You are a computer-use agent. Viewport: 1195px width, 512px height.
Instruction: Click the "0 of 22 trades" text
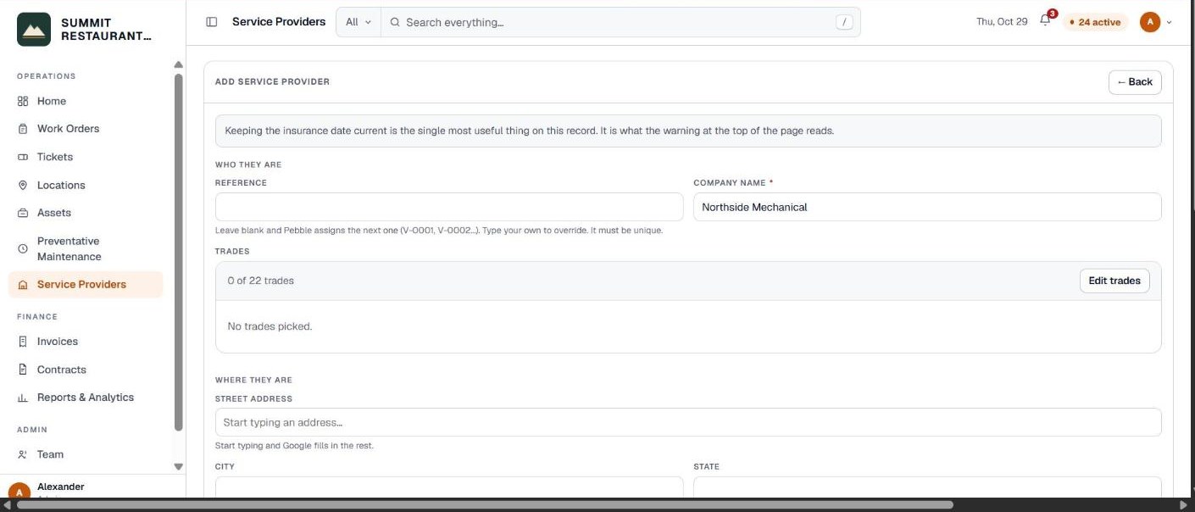(x=261, y=281)
